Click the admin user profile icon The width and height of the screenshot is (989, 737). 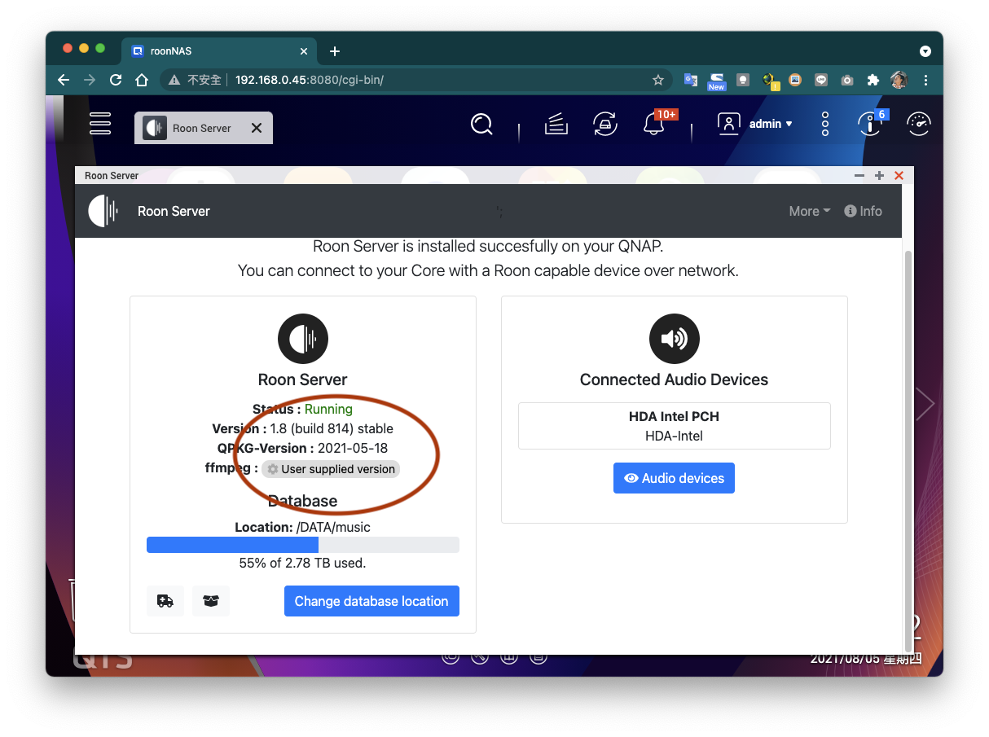[x=728, y=124]
